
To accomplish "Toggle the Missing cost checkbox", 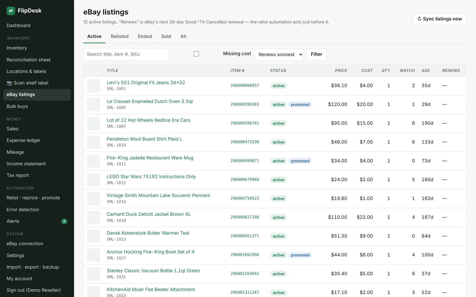I will [196, 54].
